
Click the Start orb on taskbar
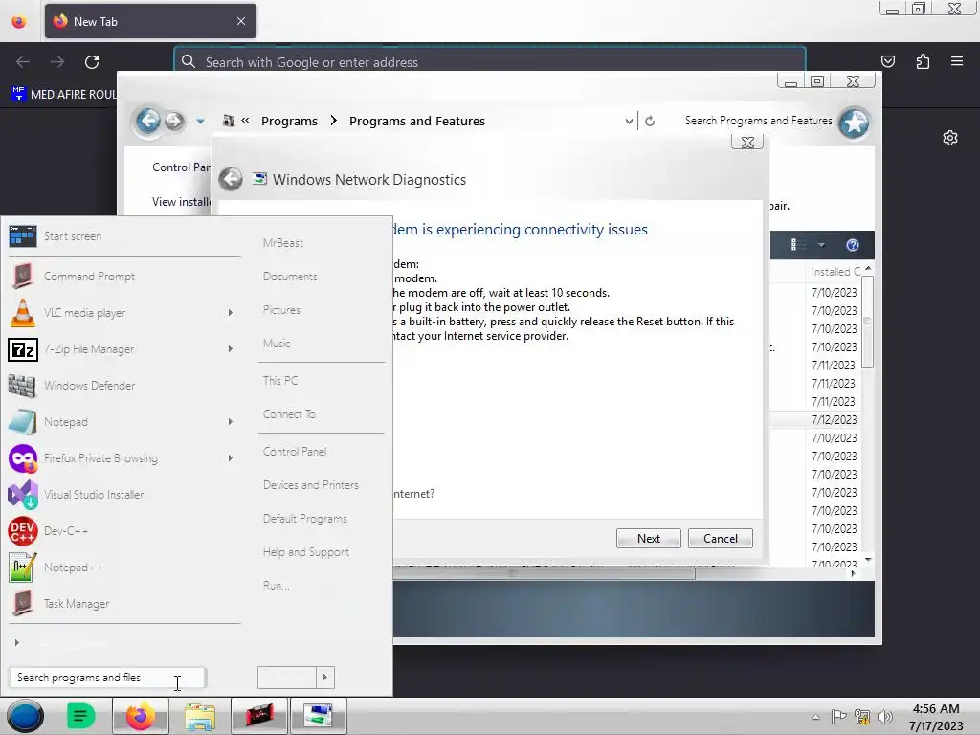tap(25, 716)
